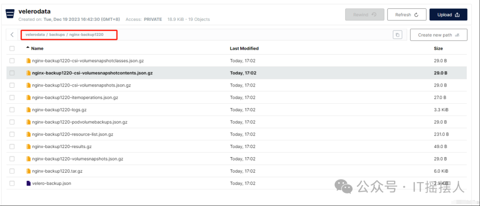Check the box for resource-list.json.gz row
Screen dimensions: 480x206
(12, 134)
